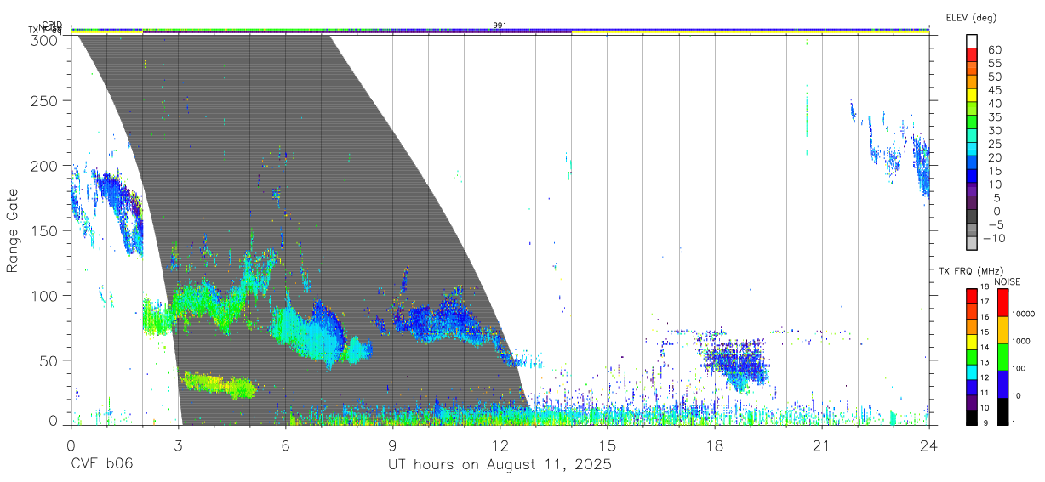Viewport: 1045px width, 482px height.
Task: Click the x-axis tick label '21'
Action: point(821,445)
